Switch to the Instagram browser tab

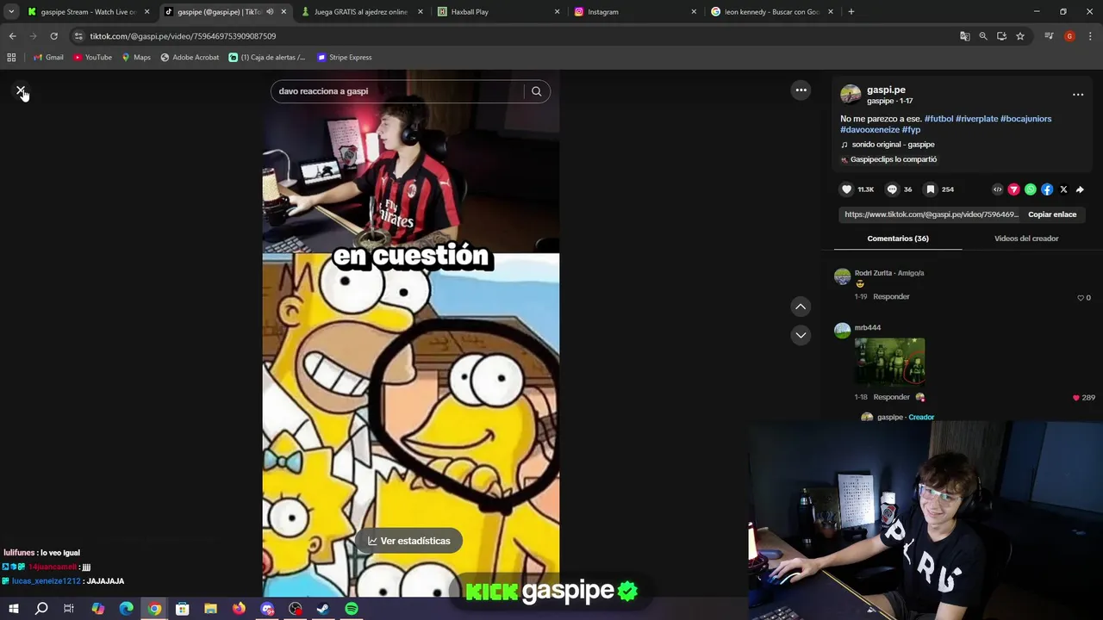(634, 12)
